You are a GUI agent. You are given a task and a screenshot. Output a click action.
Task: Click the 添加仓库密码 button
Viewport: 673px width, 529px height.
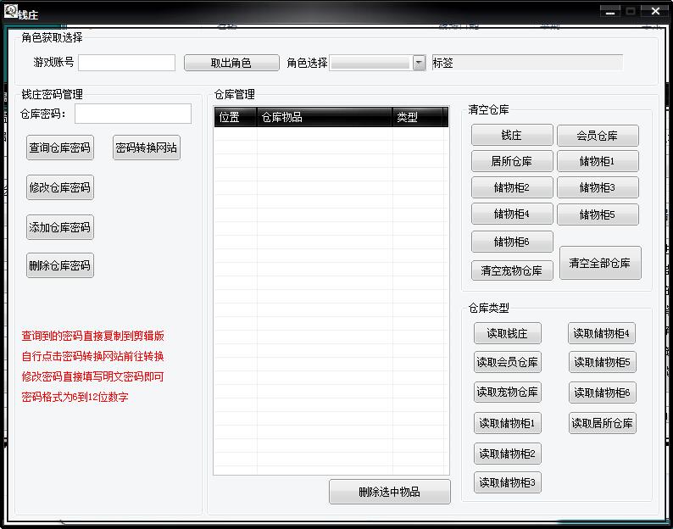(59, 227)
